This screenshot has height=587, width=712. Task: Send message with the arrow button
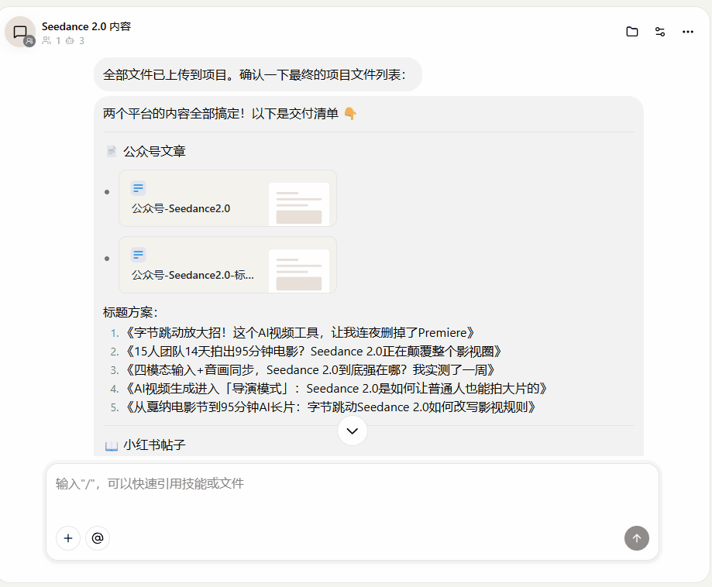[637, 538]
